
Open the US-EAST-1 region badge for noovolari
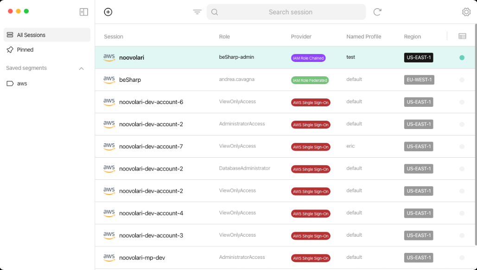(418, 57)
